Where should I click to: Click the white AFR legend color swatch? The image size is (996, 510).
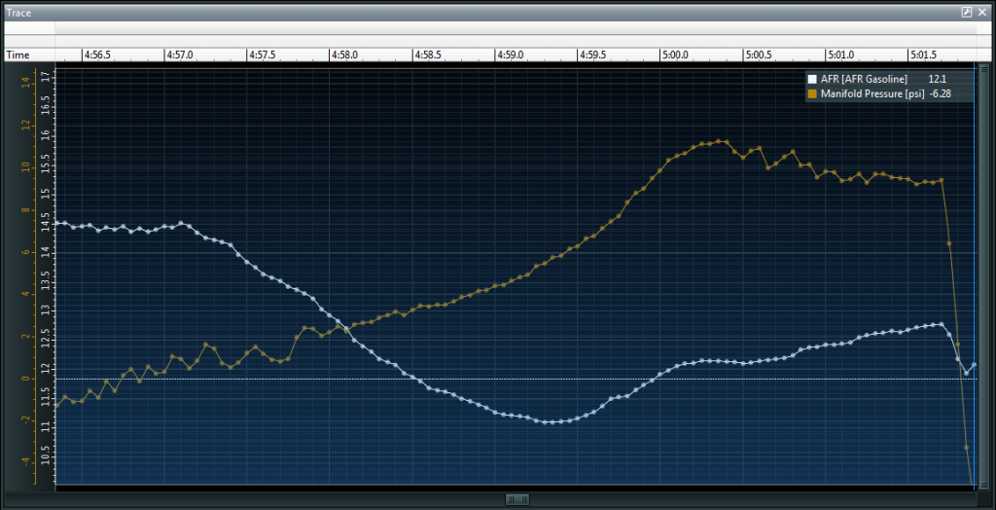[x=813, y=79]
